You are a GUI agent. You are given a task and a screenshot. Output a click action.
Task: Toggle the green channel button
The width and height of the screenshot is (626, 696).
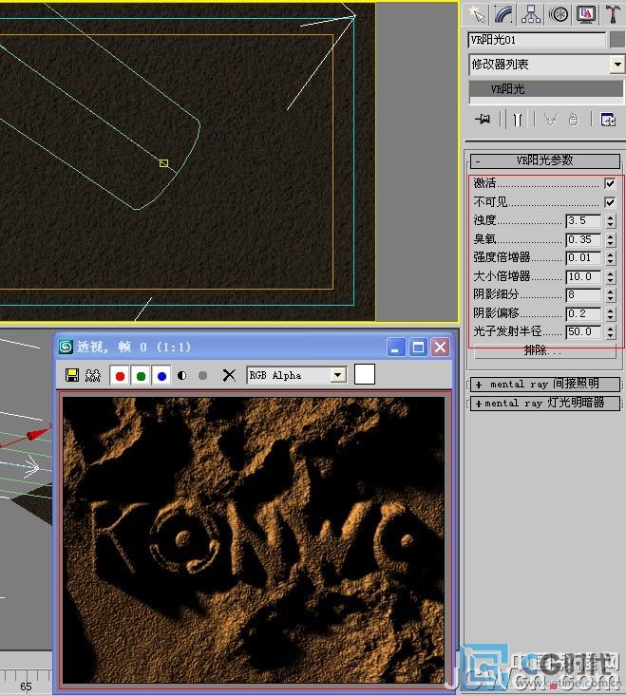coord(141,376)
